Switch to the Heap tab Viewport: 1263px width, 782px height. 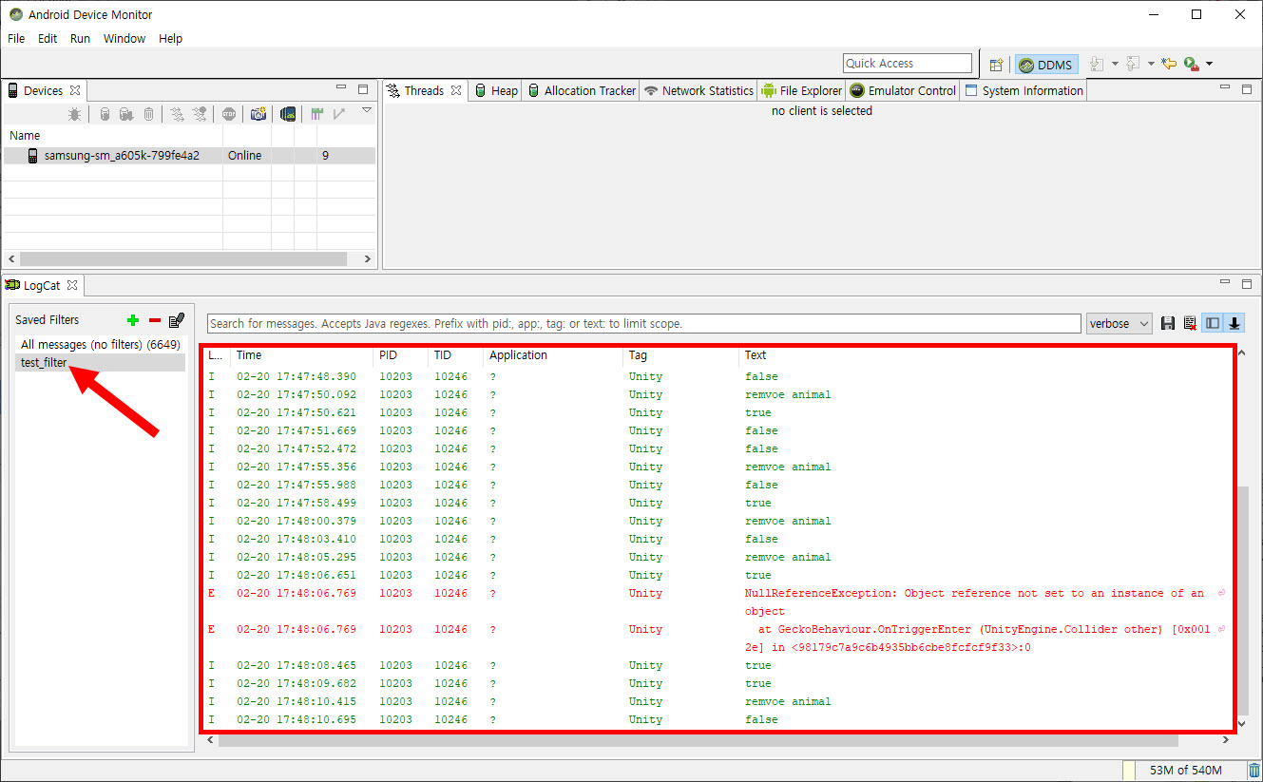(x=496, y=90)
